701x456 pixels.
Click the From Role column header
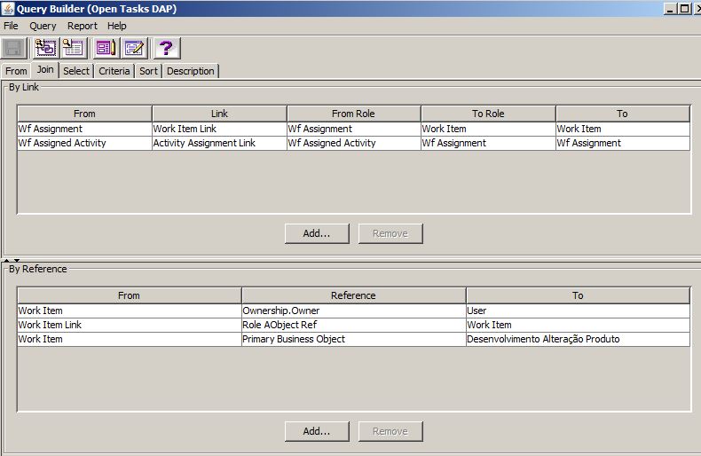pos(354,114)
